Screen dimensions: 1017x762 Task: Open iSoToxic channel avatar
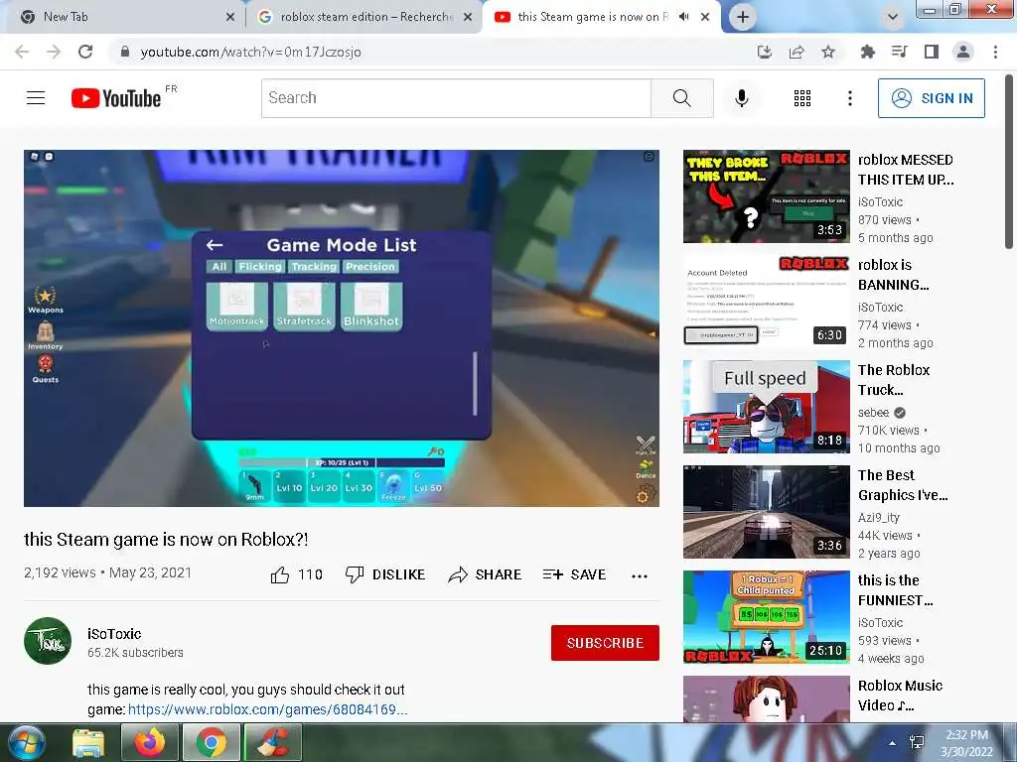coord(48,641)
